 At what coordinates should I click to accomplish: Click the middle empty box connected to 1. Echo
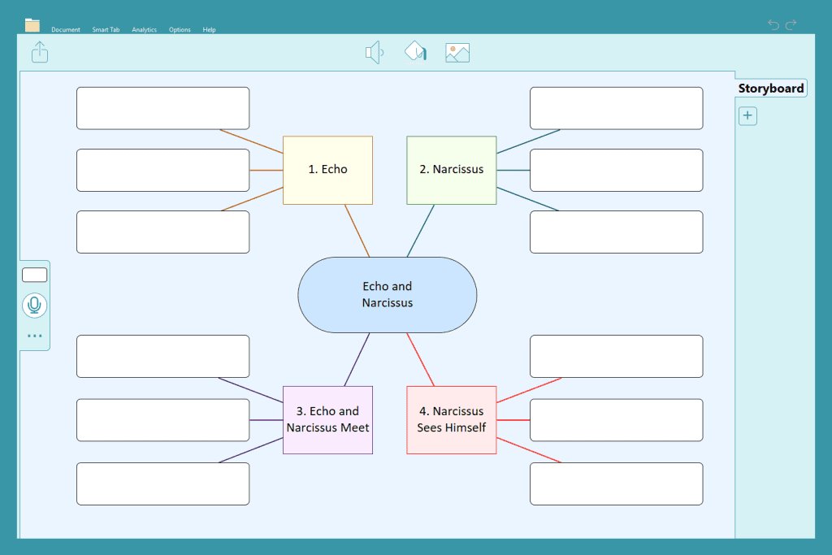pos(162,171)
